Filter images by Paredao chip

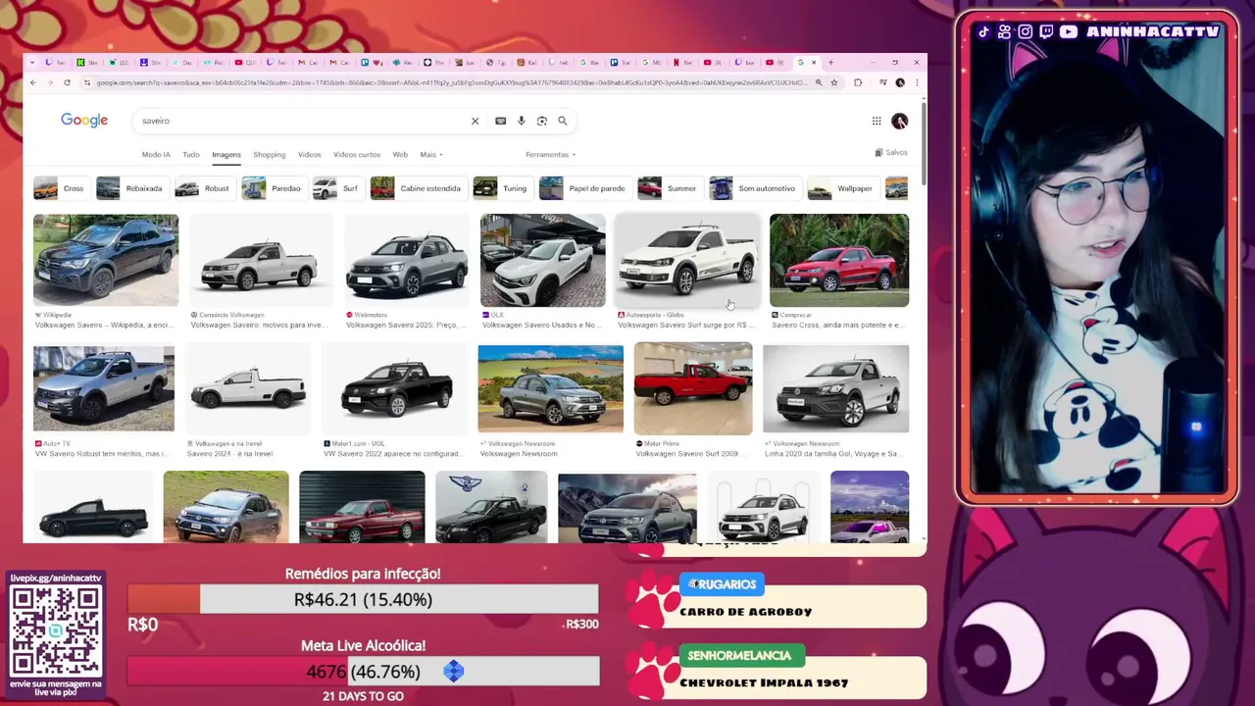pyautogui.click(x=274, y=188)
